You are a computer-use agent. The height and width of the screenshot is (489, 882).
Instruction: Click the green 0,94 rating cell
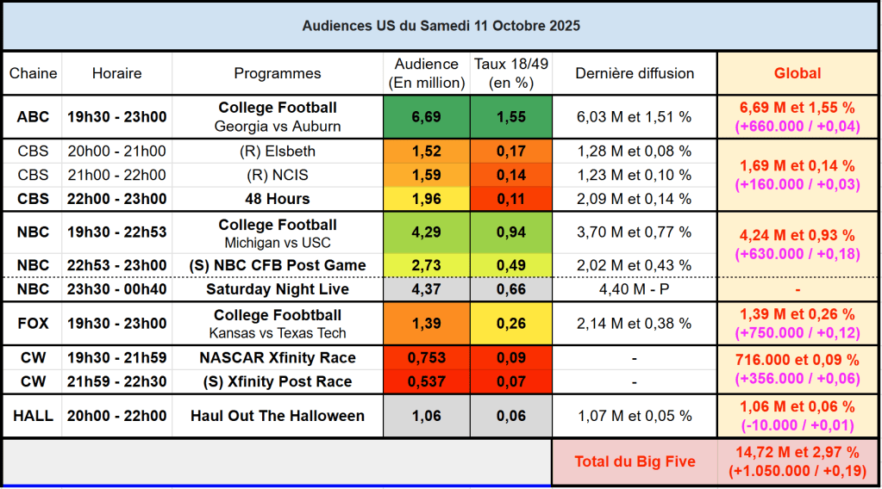[511, 232]
